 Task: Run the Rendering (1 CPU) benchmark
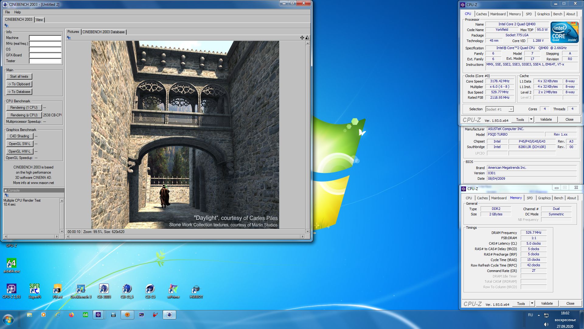click(24, 108)
